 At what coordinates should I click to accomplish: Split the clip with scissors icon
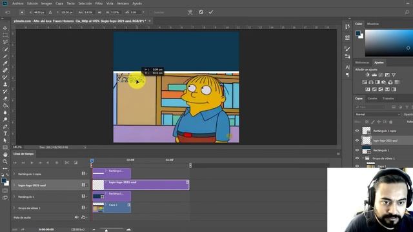(67, 163)
